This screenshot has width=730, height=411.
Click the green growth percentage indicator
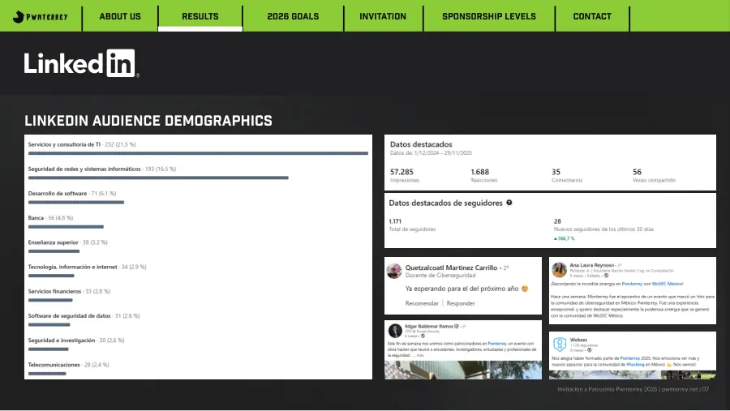pos(565,238)
